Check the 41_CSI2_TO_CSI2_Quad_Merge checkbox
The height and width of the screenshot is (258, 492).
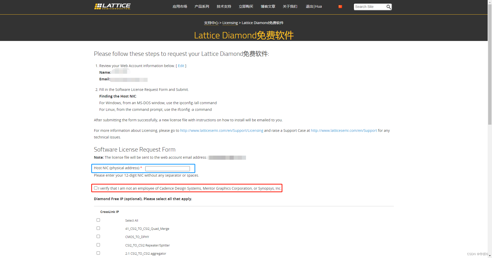[98, 228]
